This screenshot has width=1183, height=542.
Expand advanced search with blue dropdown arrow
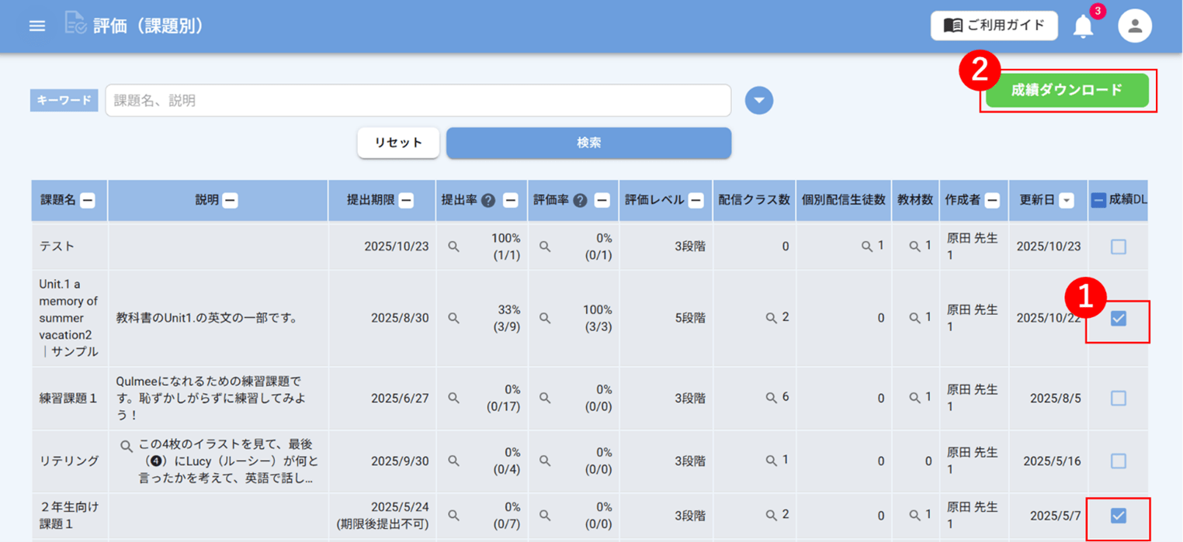758,100
